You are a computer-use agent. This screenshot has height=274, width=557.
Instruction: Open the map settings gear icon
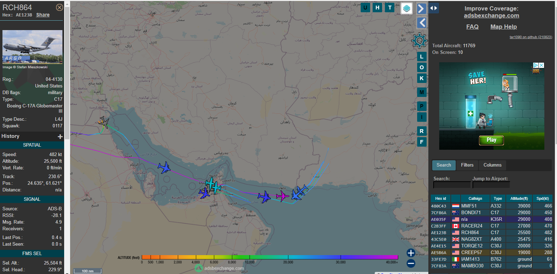click(419, 41)
